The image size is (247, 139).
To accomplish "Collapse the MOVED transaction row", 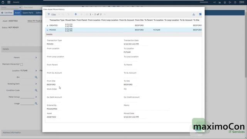I will click(x=47, y=30).
